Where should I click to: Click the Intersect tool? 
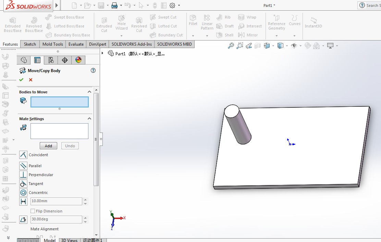(250, 26)
